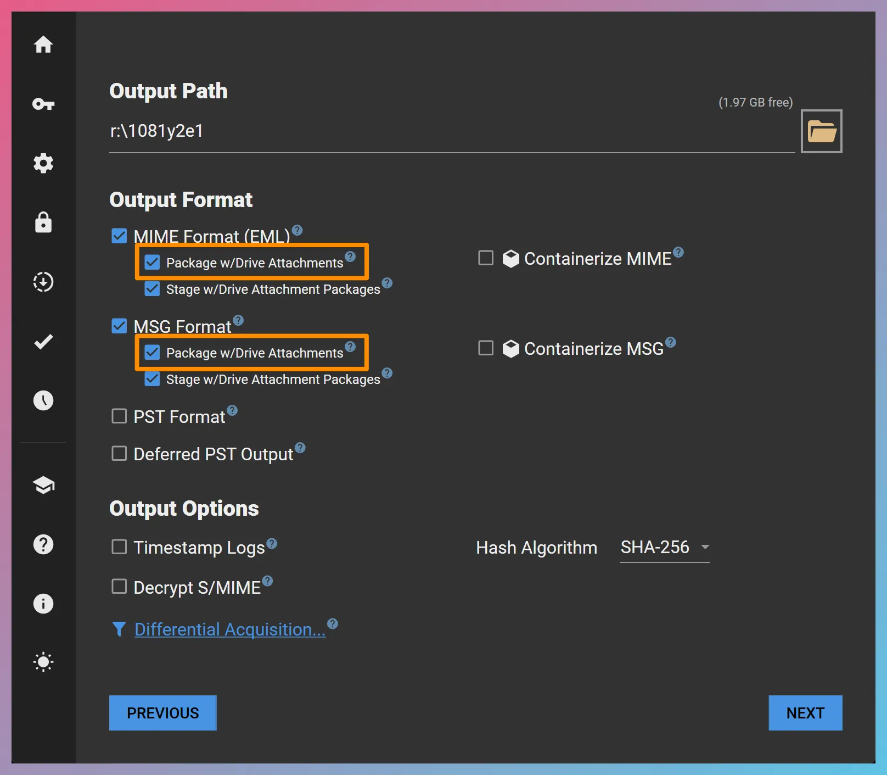887x775 pixels.
Task: Click the NEXT button
Action: [805, 713]
